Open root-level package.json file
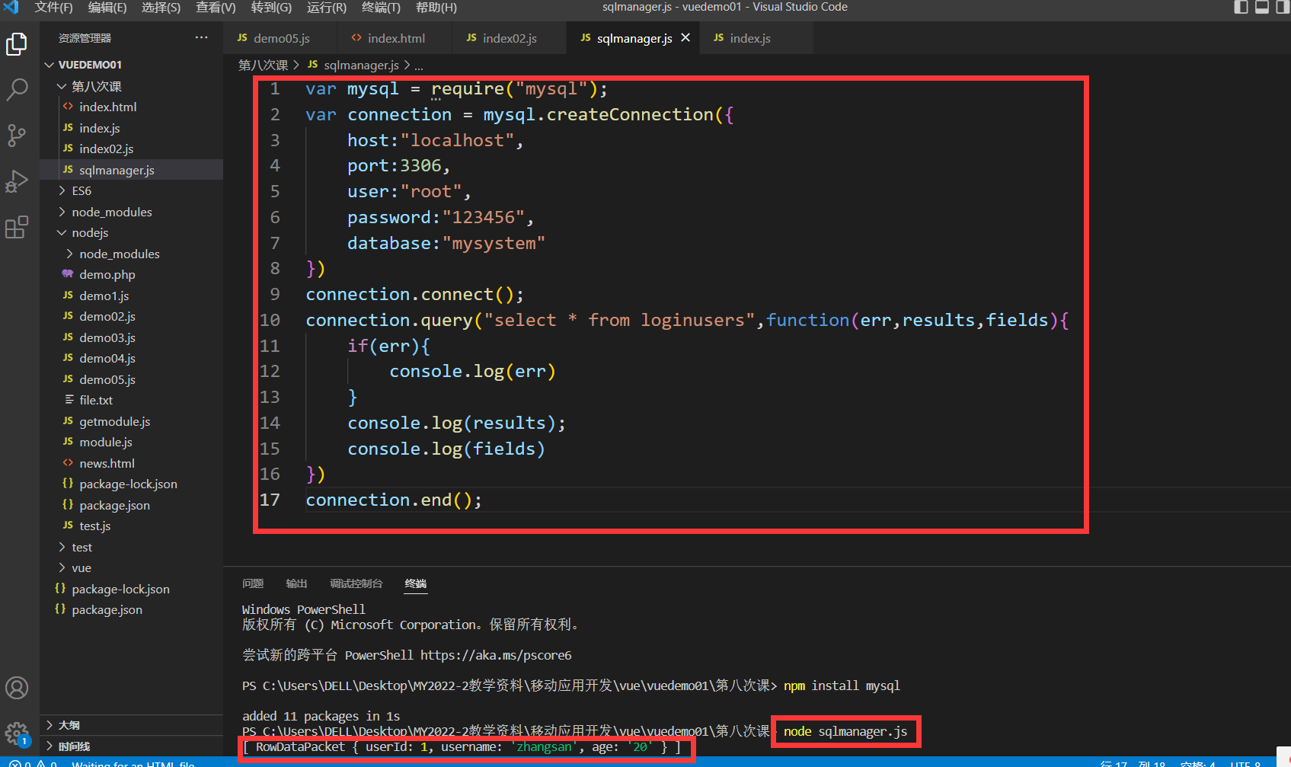 pyautogui.click(x=131, y=609)
